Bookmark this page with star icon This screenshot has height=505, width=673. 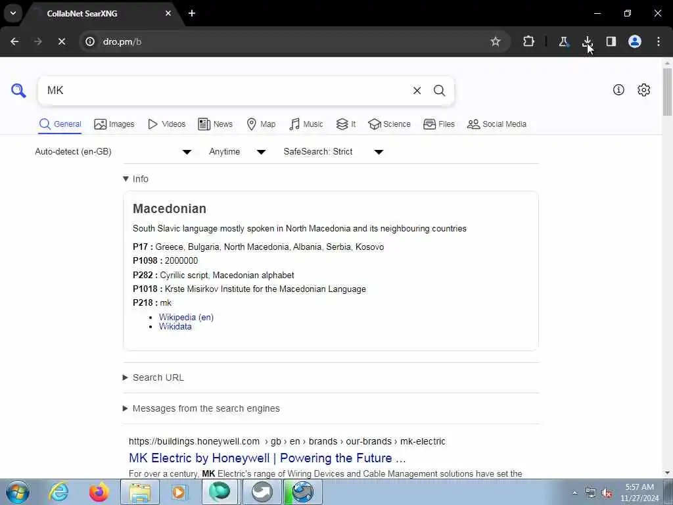[496, 41]
